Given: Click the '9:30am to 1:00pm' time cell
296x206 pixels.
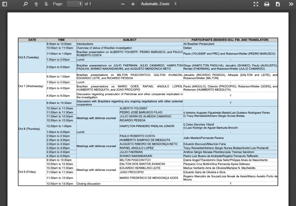Looking at the screenshot, I should (61, 77).
